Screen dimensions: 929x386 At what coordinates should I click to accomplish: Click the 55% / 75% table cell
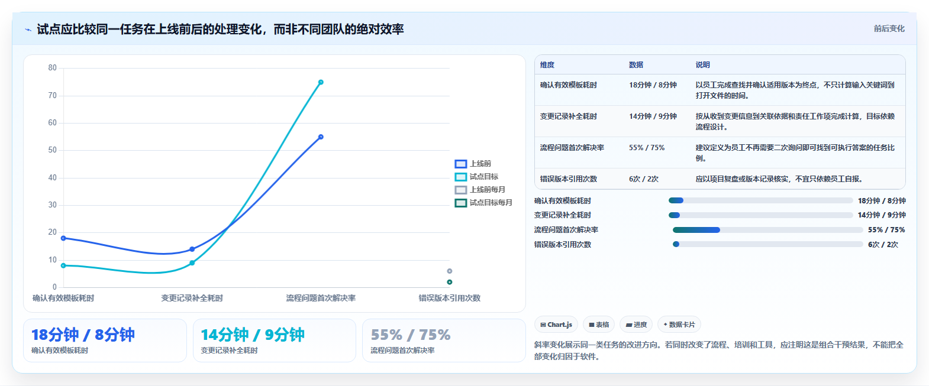(647, 148)
